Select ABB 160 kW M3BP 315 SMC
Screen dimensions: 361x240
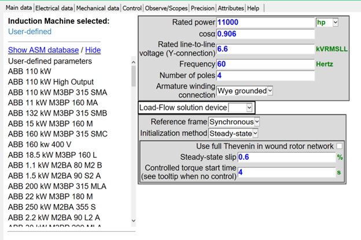58,134
